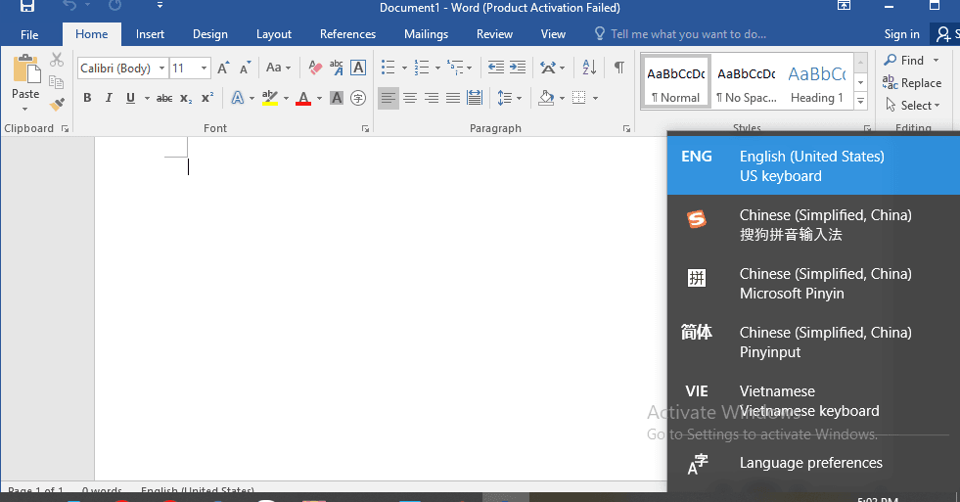Clear all formatting eraser icon

pyautogui.click(x=315, y=68)
